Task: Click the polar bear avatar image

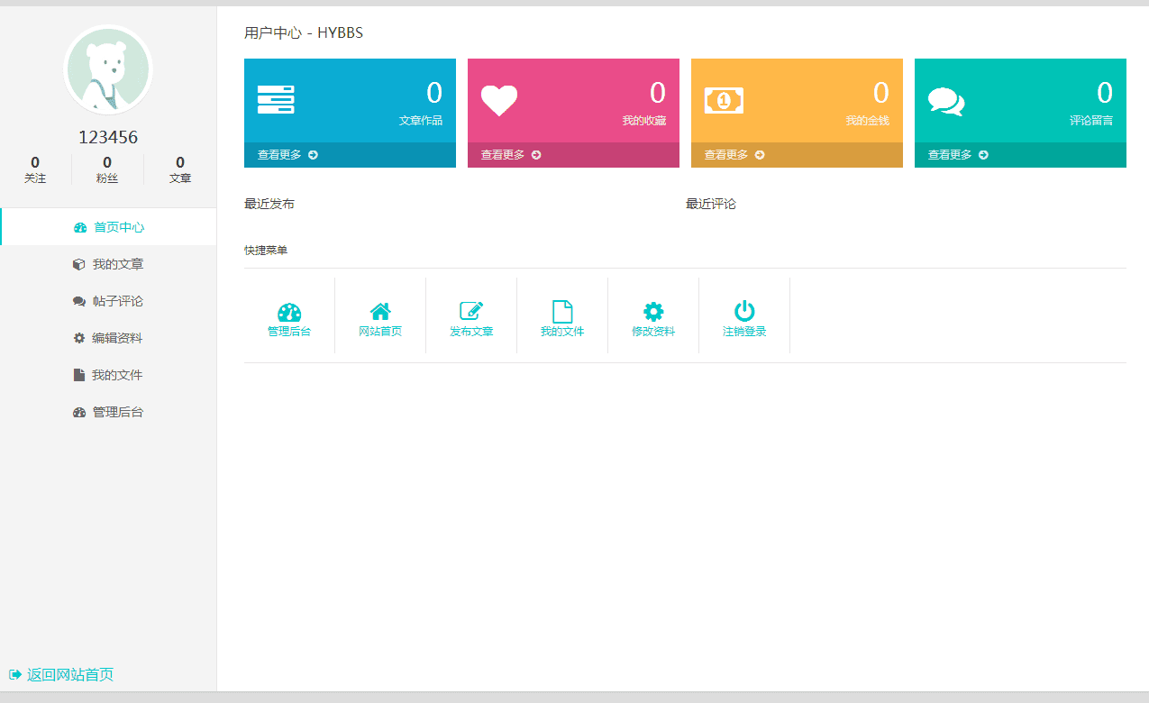Action: pos(108,68)
